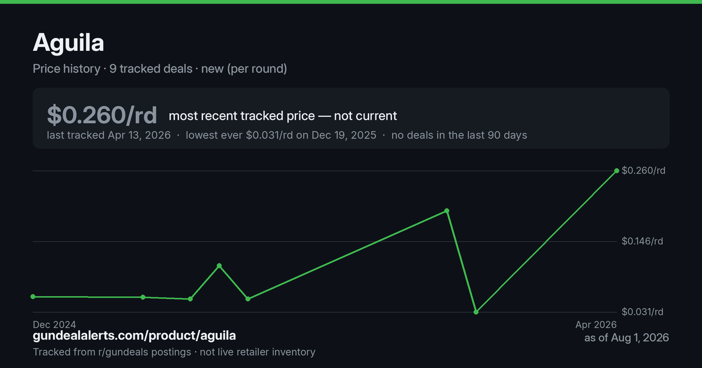Open the gundealalerts.com/product/aguila link
The height and width of the screenshot is (368, 702).
click(135, 336)
